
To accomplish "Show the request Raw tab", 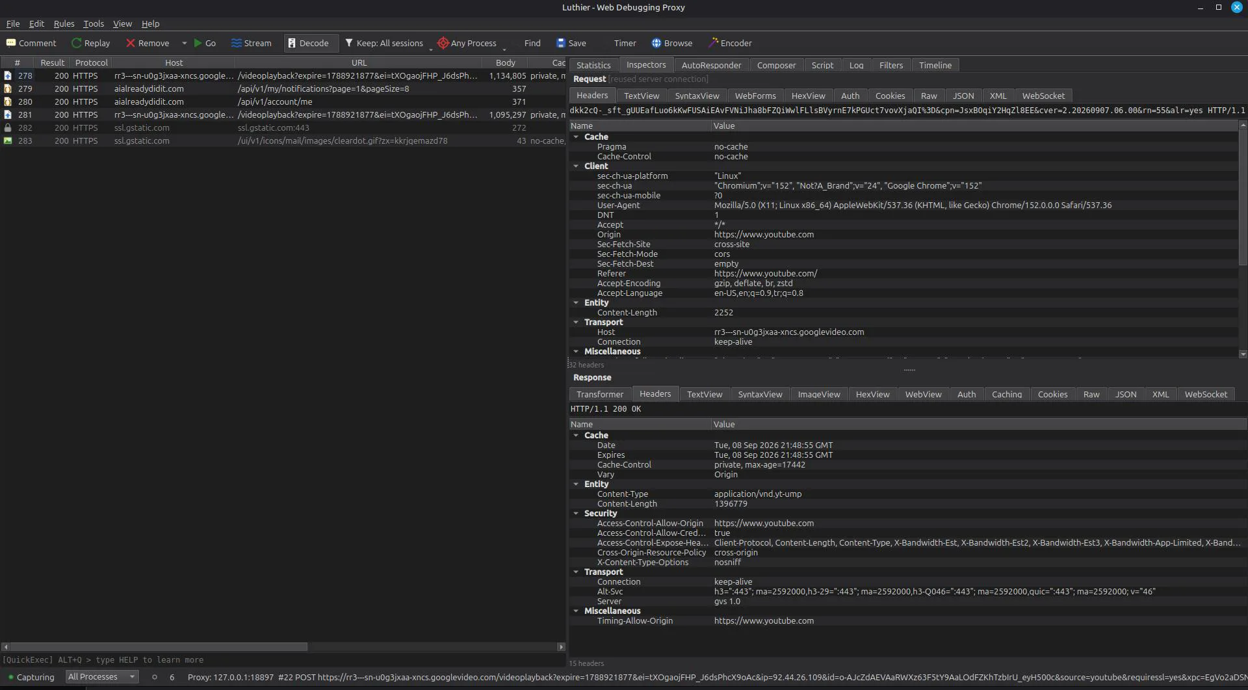I will tap(929, 96).
